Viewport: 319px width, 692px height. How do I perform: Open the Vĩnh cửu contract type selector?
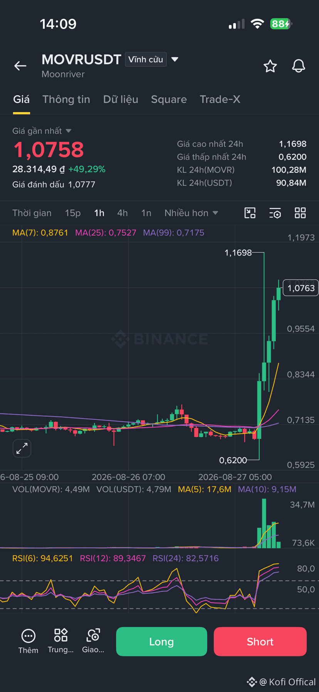146,59
